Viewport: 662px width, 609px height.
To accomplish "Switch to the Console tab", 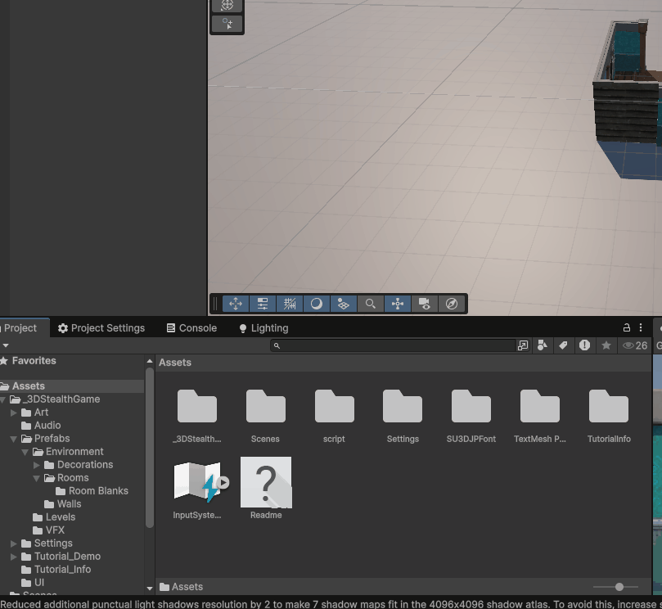I will pos(191,328).
